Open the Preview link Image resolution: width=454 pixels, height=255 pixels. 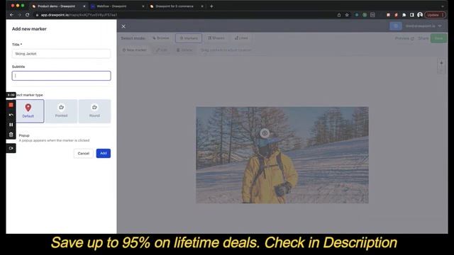point(404,38)
